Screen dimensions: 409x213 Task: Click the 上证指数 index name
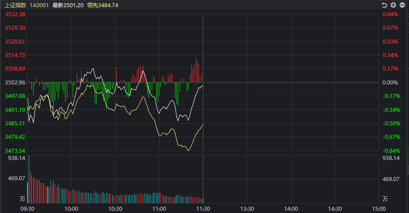click(15, 5)
